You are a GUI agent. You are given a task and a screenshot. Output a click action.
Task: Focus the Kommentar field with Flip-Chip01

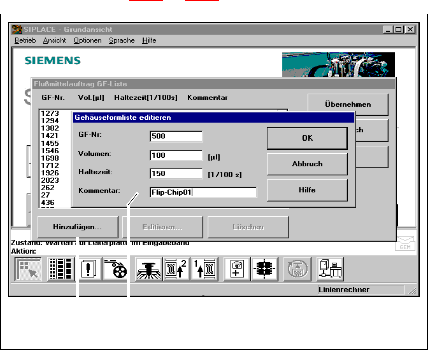pos(203,192)
